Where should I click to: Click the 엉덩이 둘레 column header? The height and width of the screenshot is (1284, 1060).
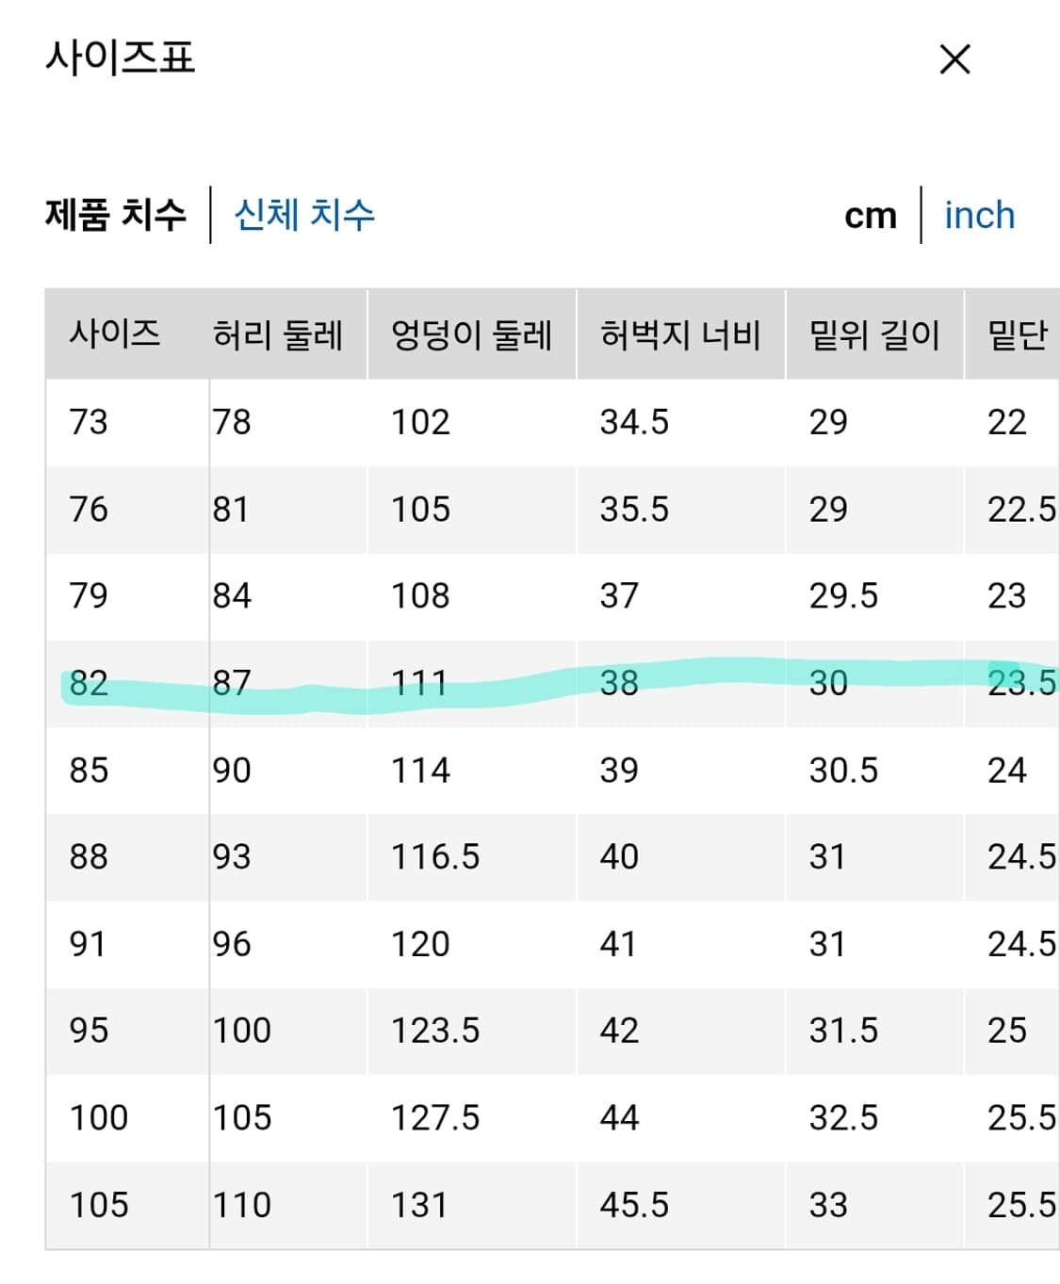pos(470,334)
